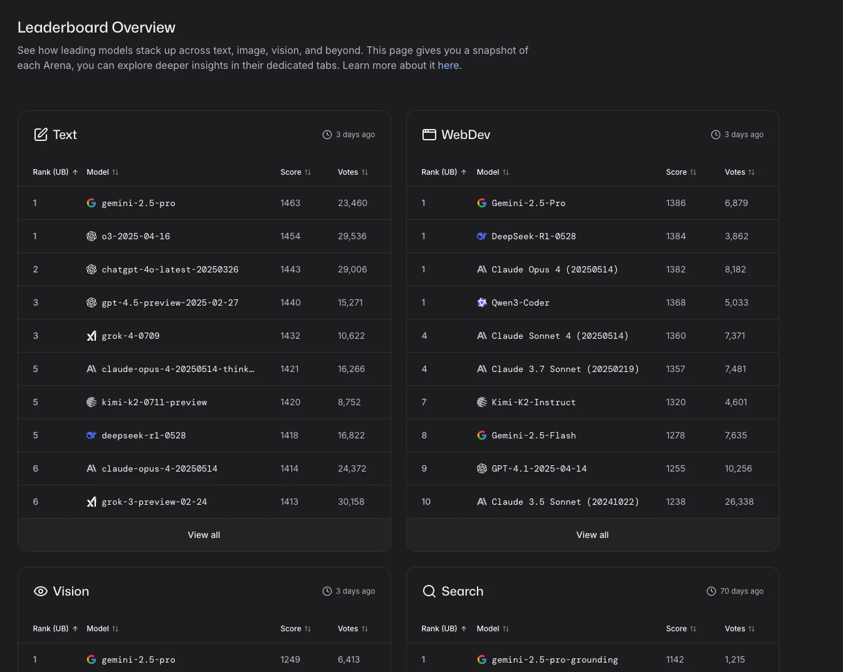843x672 pixels.
Task: Sort WebDev table by Votes column
Action: point(740,172)
